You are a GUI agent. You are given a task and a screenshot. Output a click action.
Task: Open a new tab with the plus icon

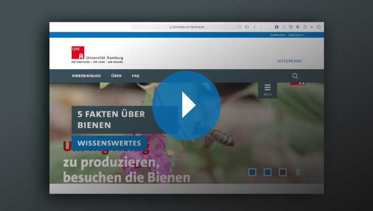coord(312,27)
